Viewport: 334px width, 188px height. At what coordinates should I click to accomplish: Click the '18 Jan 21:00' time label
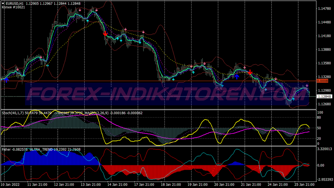coord(171,185)
